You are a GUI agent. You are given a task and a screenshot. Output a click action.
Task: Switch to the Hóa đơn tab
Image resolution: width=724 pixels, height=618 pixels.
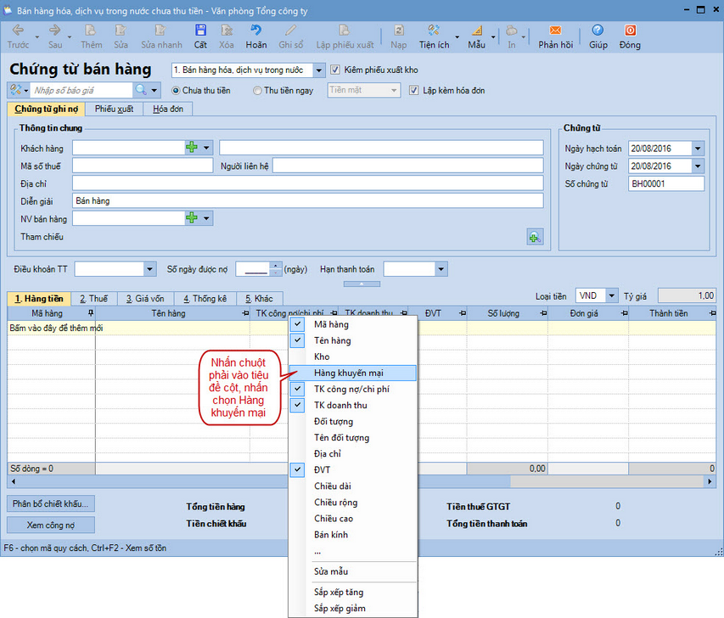167,109
